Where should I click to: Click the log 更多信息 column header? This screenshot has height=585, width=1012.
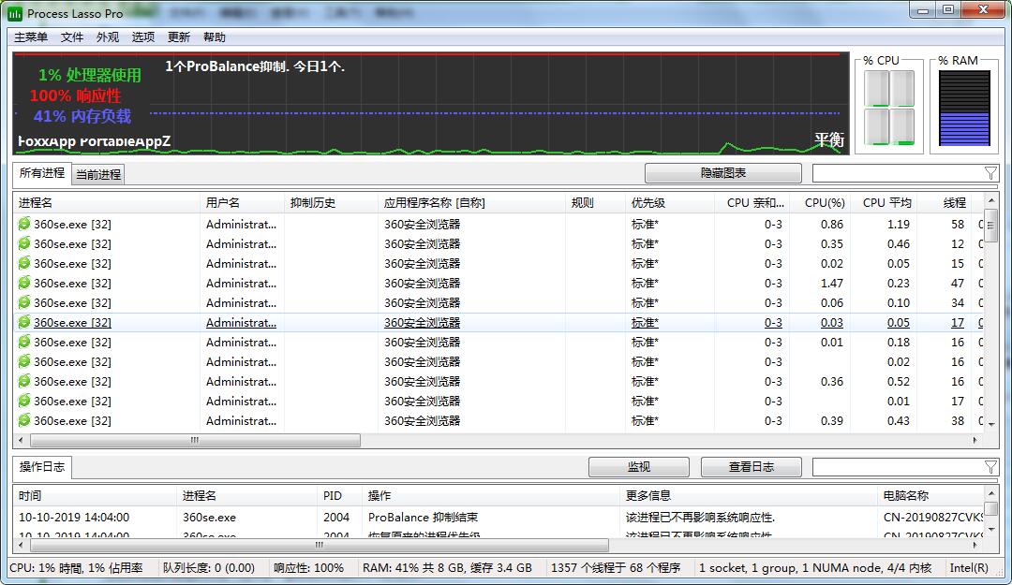749,495
